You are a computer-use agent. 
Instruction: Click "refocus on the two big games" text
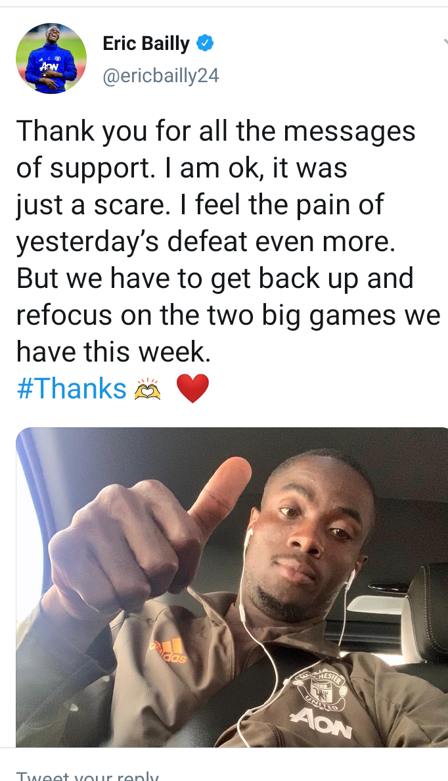tap(200, 315)
